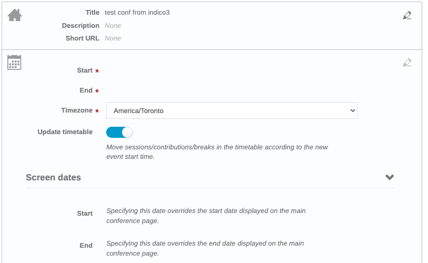Click the Update timetable label
428x263 pixels.
tap(65, 132)
